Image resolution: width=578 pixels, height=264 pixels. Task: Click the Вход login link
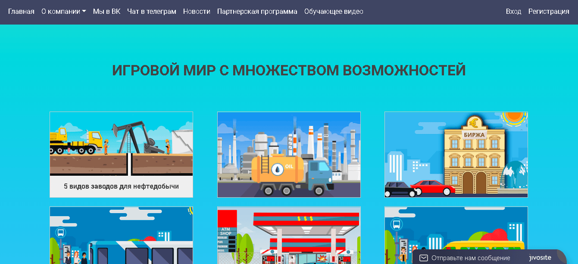pyautogui.click(x=513, y=12)
